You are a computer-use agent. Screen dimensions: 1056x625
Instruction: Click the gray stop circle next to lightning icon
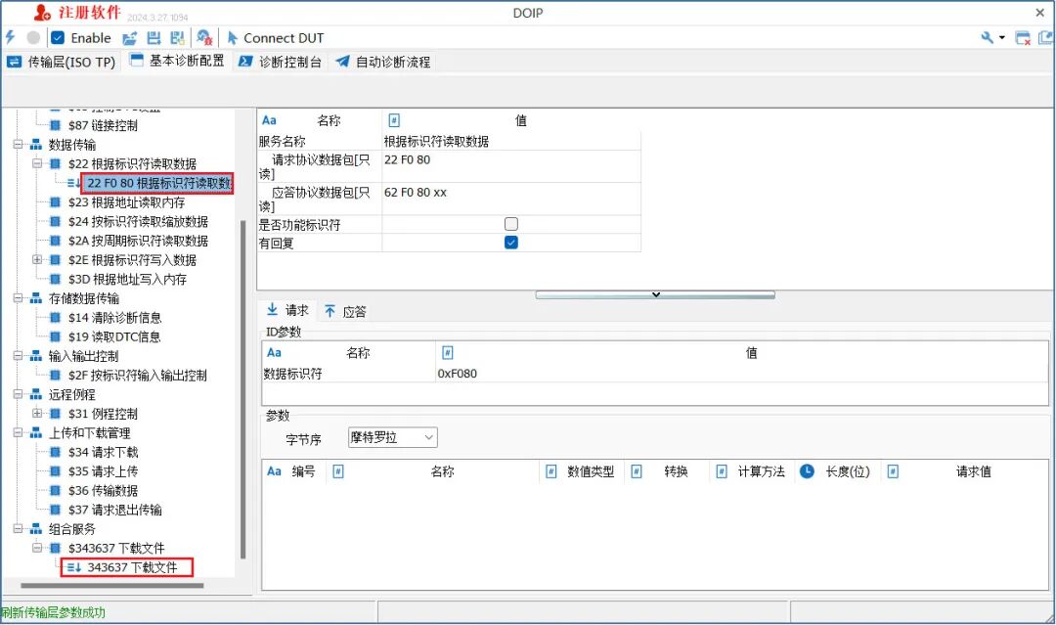(x=32, y=37)
